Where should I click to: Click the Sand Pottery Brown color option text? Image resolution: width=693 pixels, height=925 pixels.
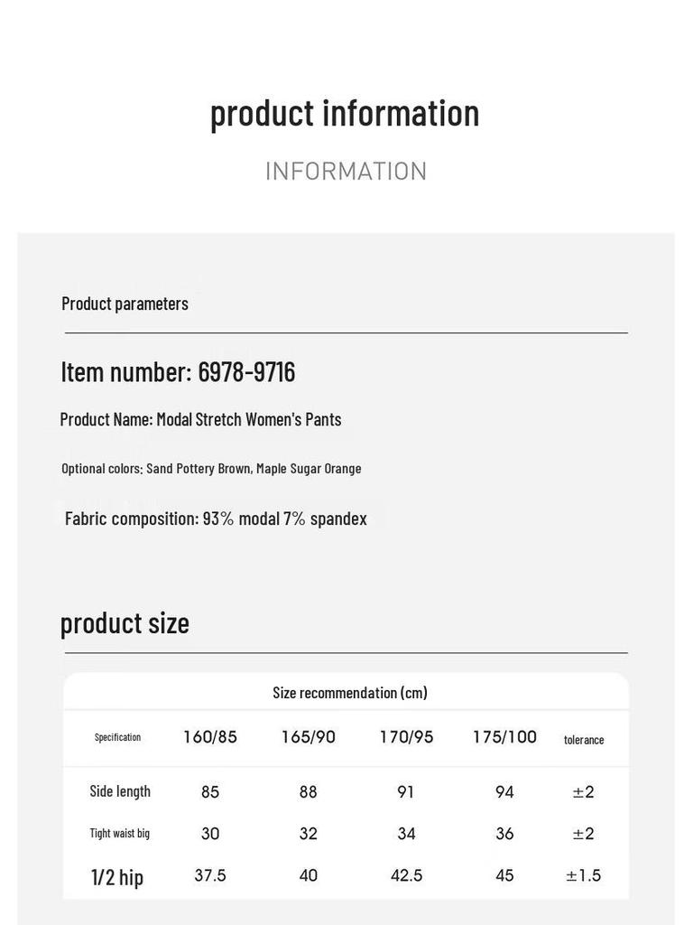pos(199,468)
